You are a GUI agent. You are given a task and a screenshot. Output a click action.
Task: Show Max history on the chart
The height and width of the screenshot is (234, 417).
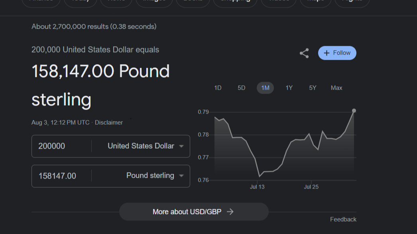pyautogui.click(x=336, y=88)
